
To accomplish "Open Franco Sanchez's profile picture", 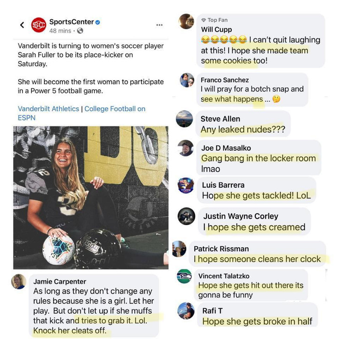I will point(187,80).
